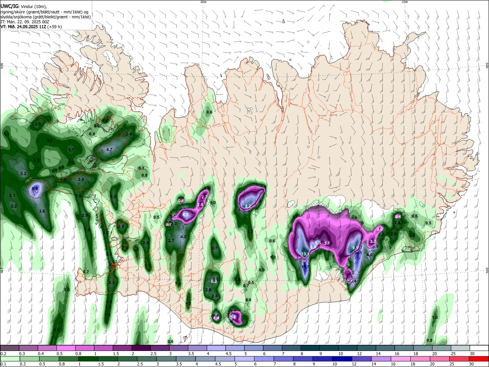
Task: Click the 4.3 value on the map
Action: [183, 237]
